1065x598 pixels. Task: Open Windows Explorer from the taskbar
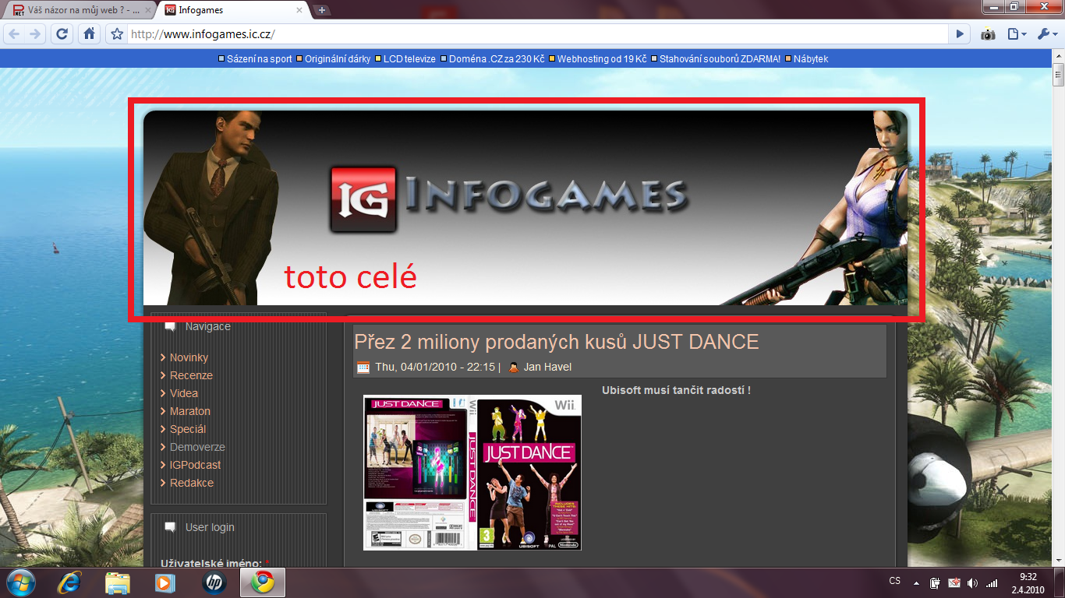click(x=118, y=582)
